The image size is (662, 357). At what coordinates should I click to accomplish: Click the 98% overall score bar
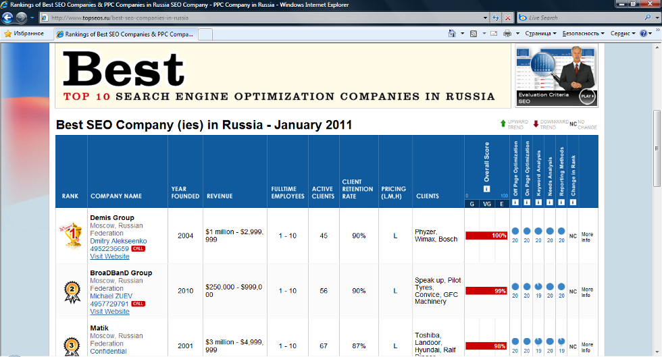click(486, 346)
